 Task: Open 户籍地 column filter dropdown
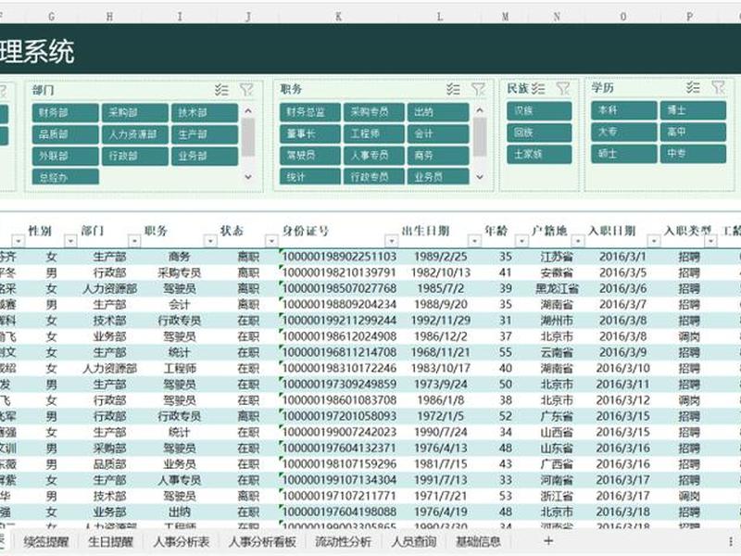(x=577, y=241)
